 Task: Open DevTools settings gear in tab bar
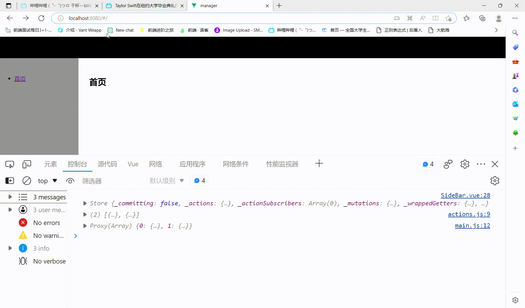click(x=465, y=164)
